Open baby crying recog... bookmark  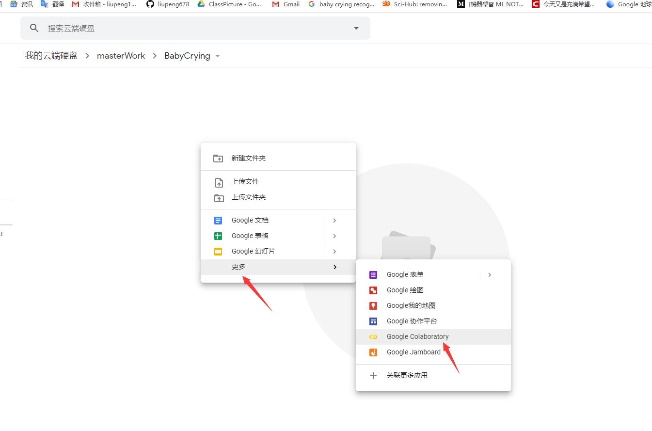[x=341, y=4]
